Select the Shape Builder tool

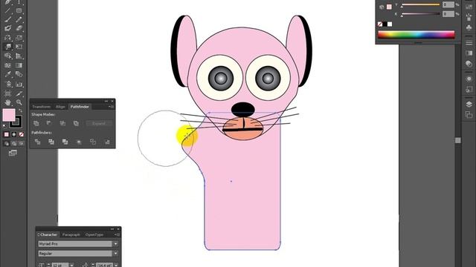(x=8, y=56)
